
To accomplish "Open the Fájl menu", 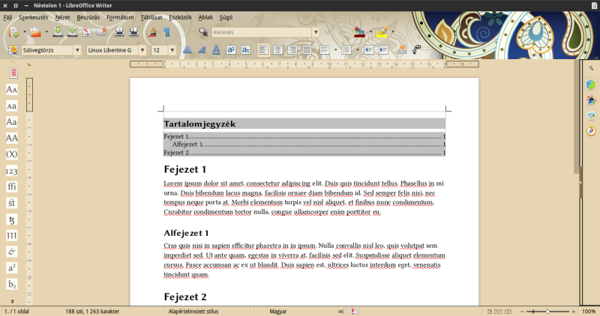I will pyautogui.click(x=7, y=17).
